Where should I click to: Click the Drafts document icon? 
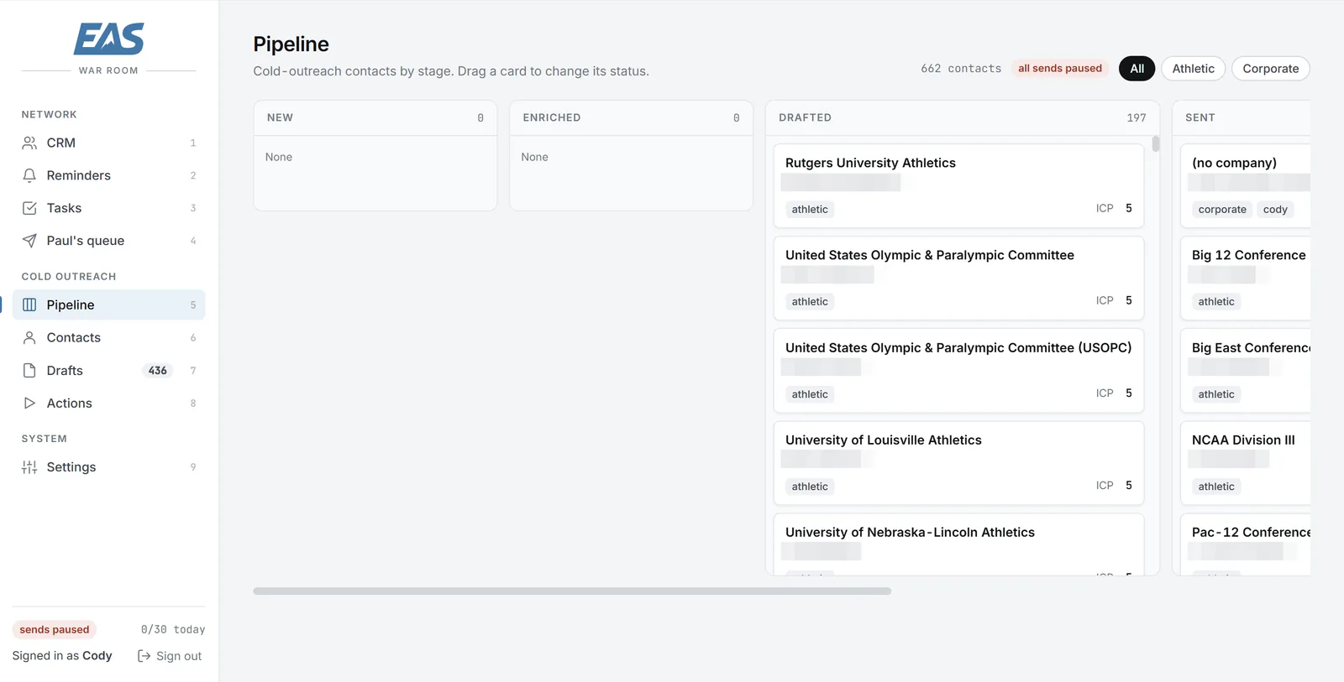point(29,370)
